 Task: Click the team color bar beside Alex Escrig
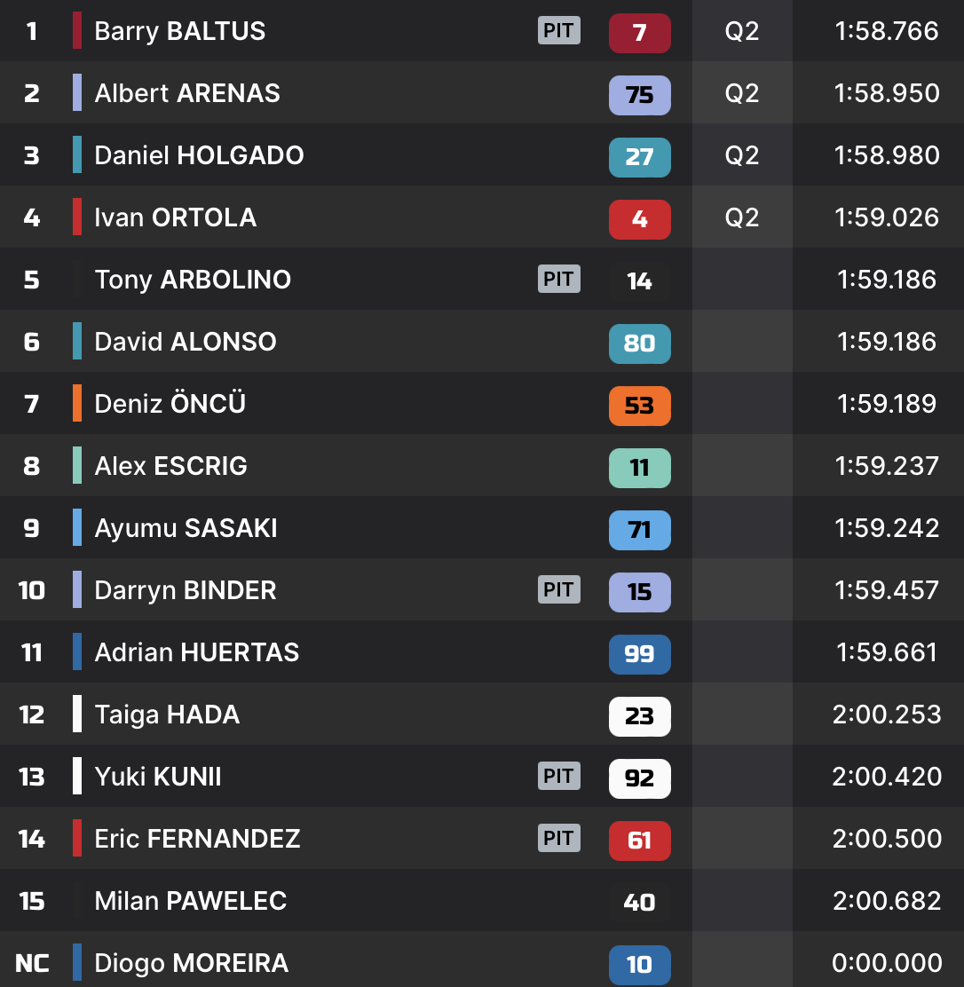(x=77, y=466)
